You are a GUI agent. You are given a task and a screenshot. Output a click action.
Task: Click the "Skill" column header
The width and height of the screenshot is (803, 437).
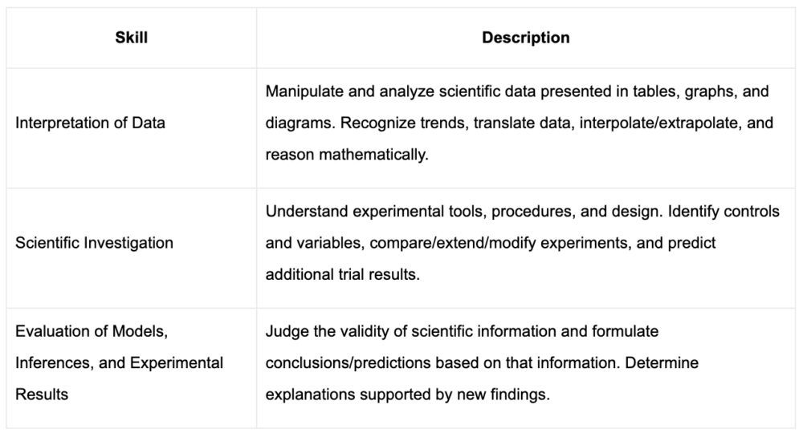click(132, 38)
